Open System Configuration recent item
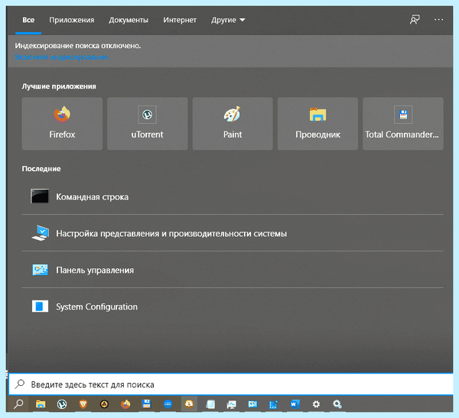The image size is (459, 418). [x=233, y=306]
